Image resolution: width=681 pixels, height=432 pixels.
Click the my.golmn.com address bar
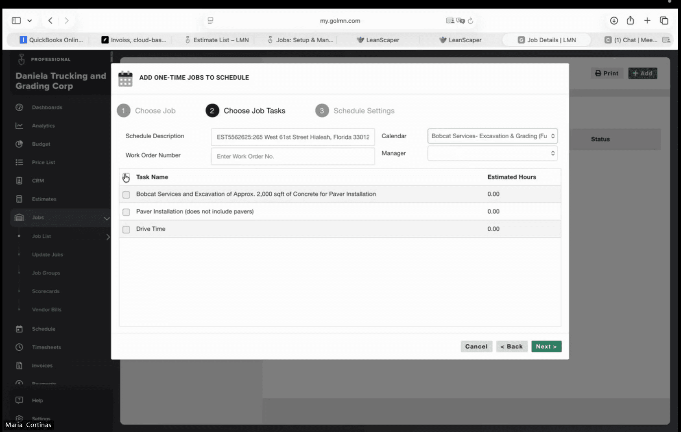pyautogui.click(x=340, y=21)
